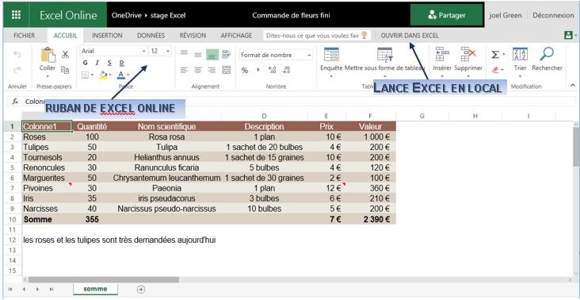Click the OneDrive breadcrumb link
The width and height of the screenshot is (580, 300).
click(x=127, y=16)
